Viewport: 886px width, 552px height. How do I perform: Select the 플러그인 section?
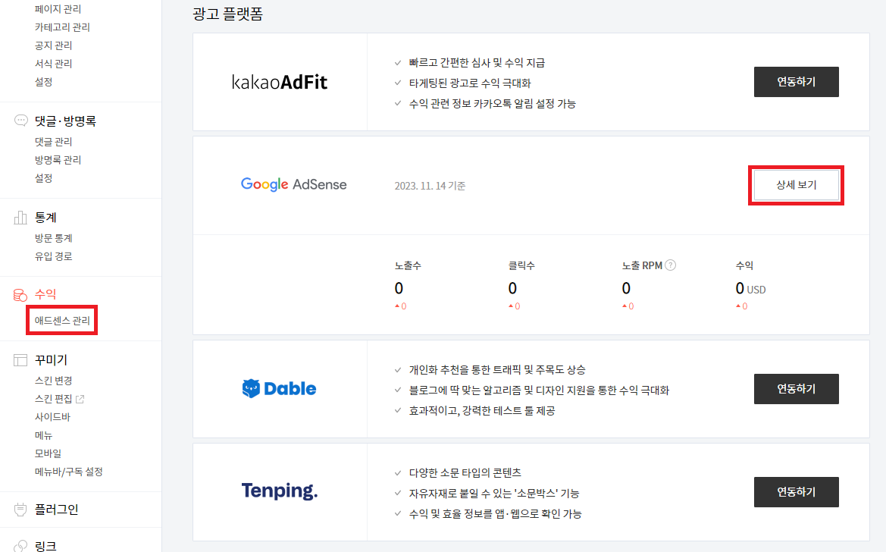click(57, 510)
